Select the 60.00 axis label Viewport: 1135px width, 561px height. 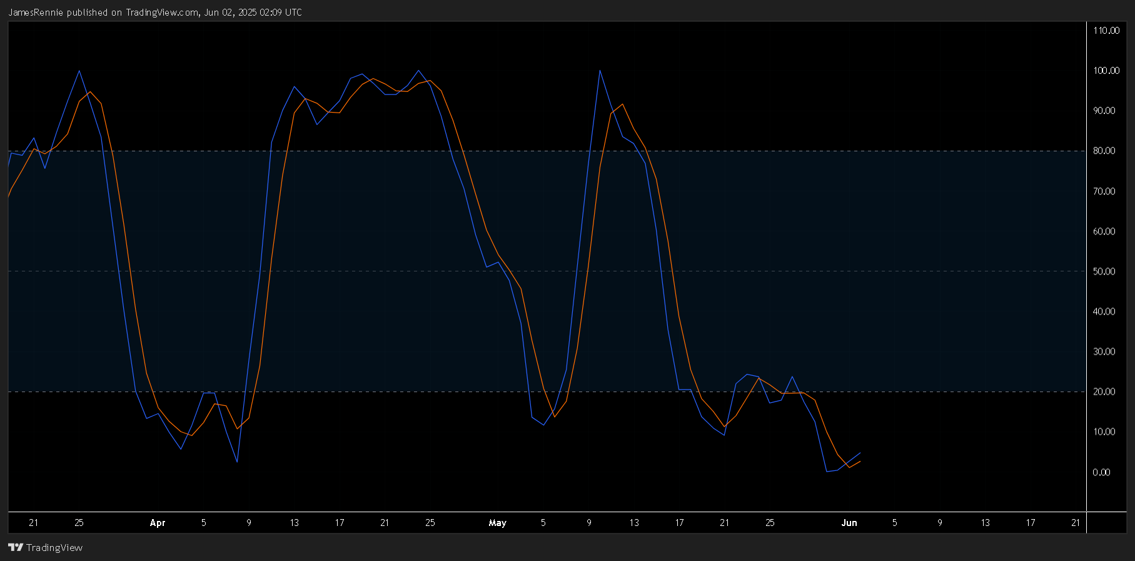1104,231
